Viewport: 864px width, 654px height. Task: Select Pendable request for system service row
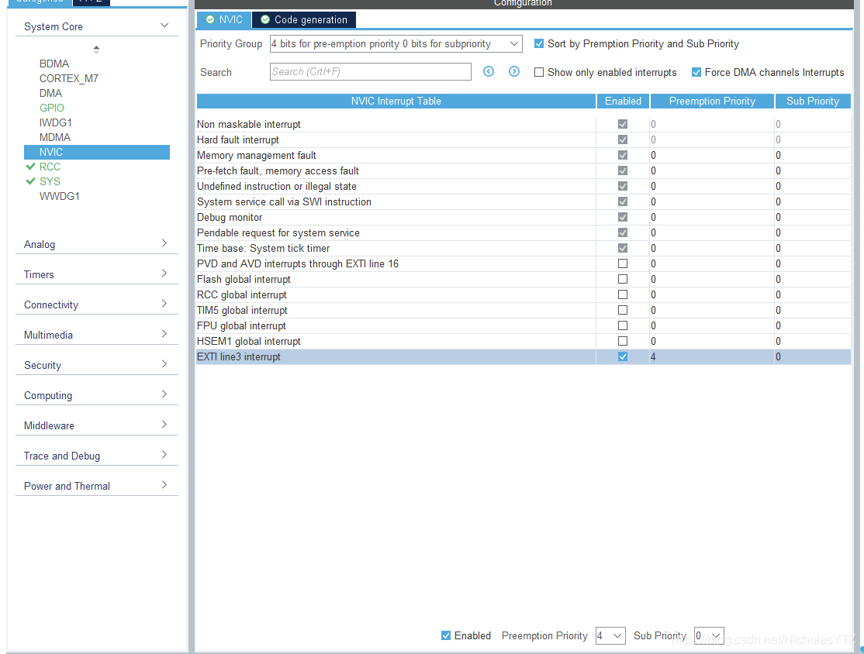point(524,233)
